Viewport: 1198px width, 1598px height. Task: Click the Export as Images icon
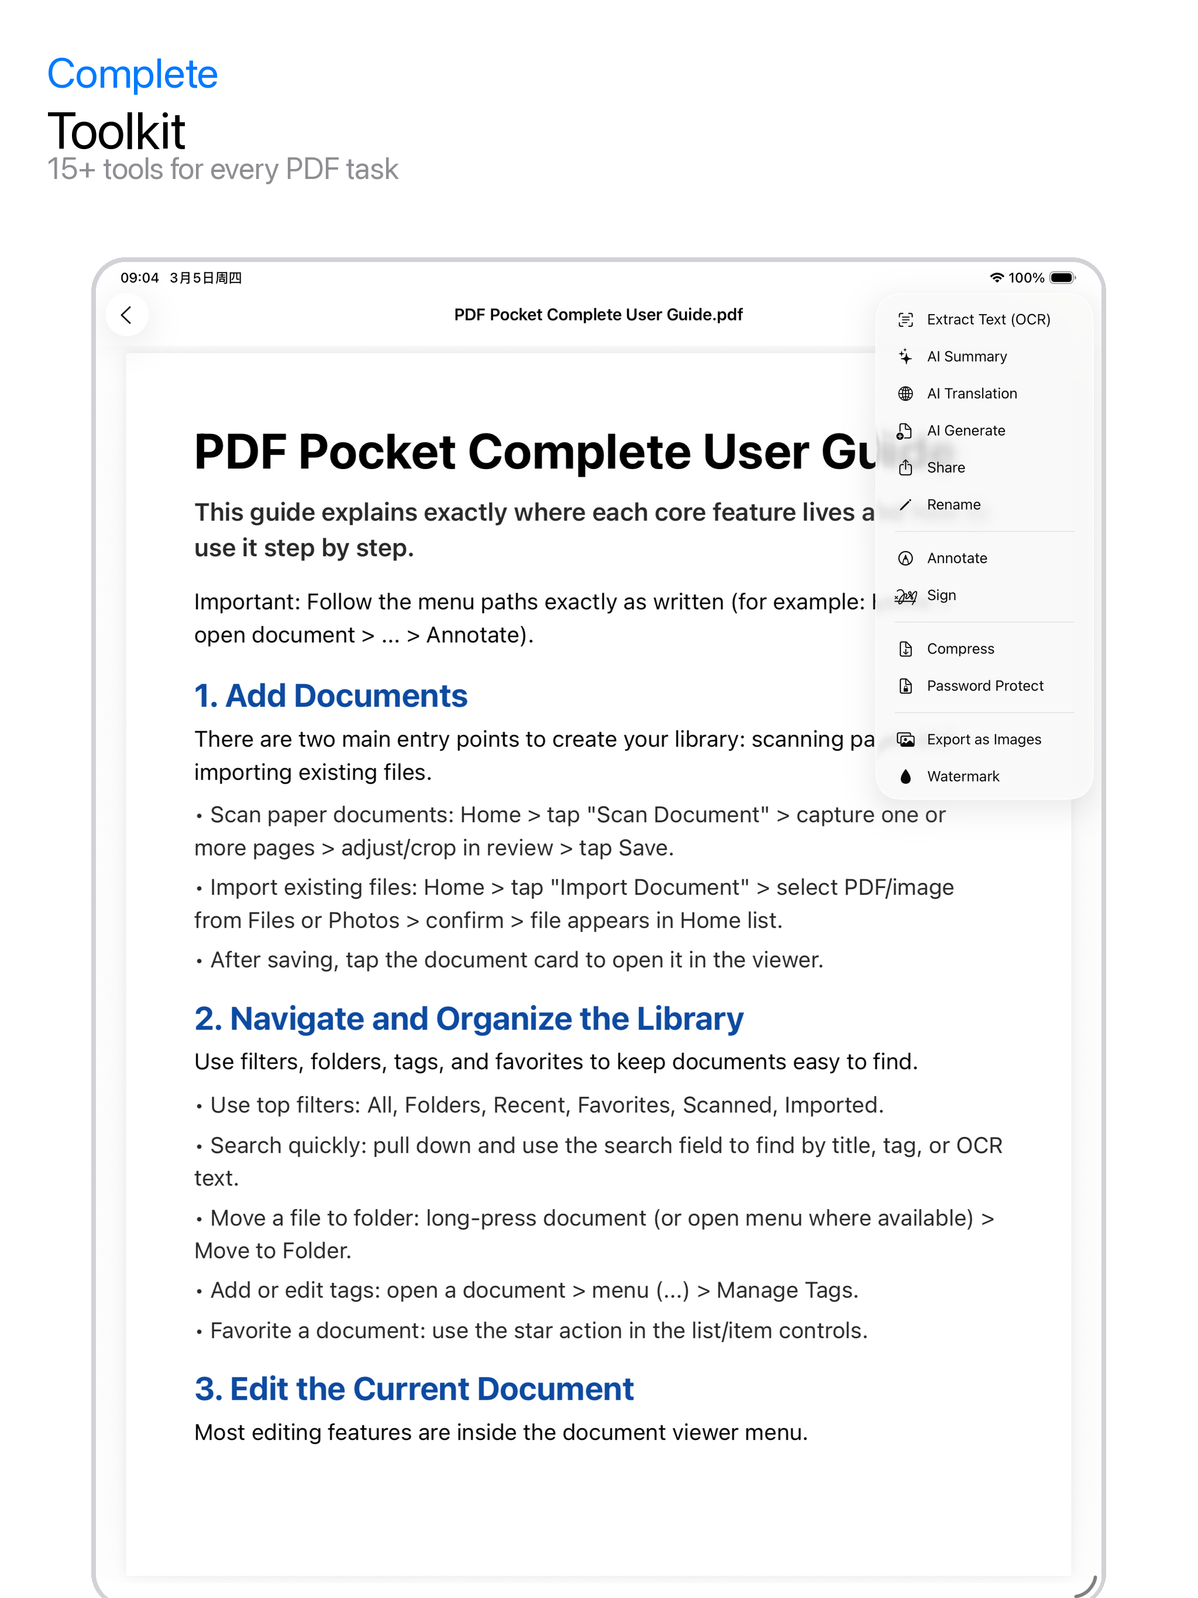906,740
